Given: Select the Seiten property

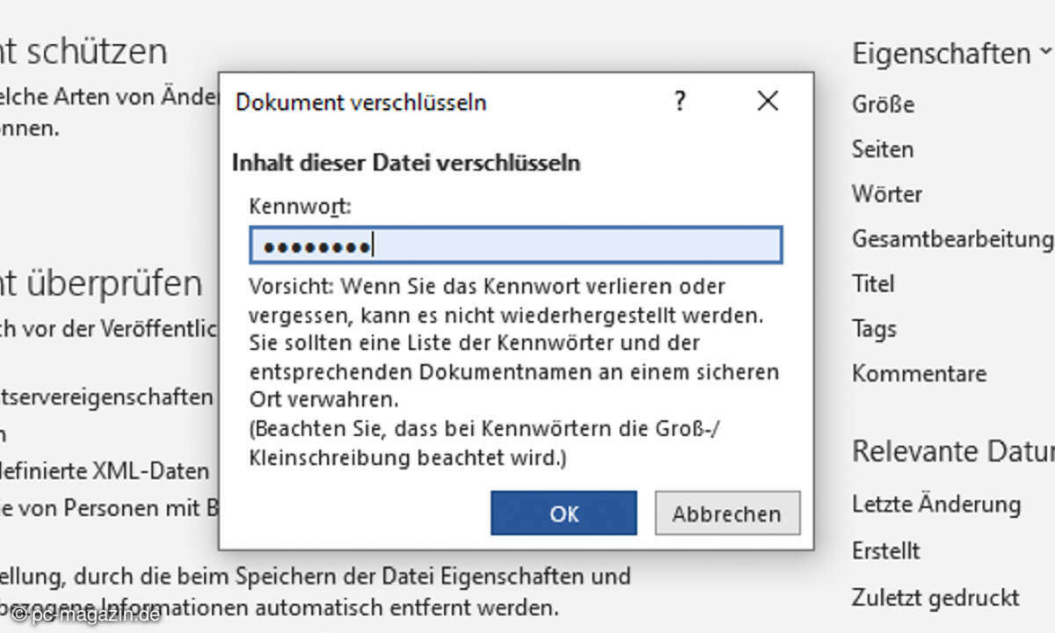Looking at the screenshot, I should (x=882, y=149).
